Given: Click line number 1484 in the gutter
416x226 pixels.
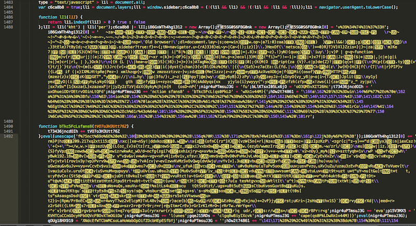Looking at the screenshot, I should point(8,7).
